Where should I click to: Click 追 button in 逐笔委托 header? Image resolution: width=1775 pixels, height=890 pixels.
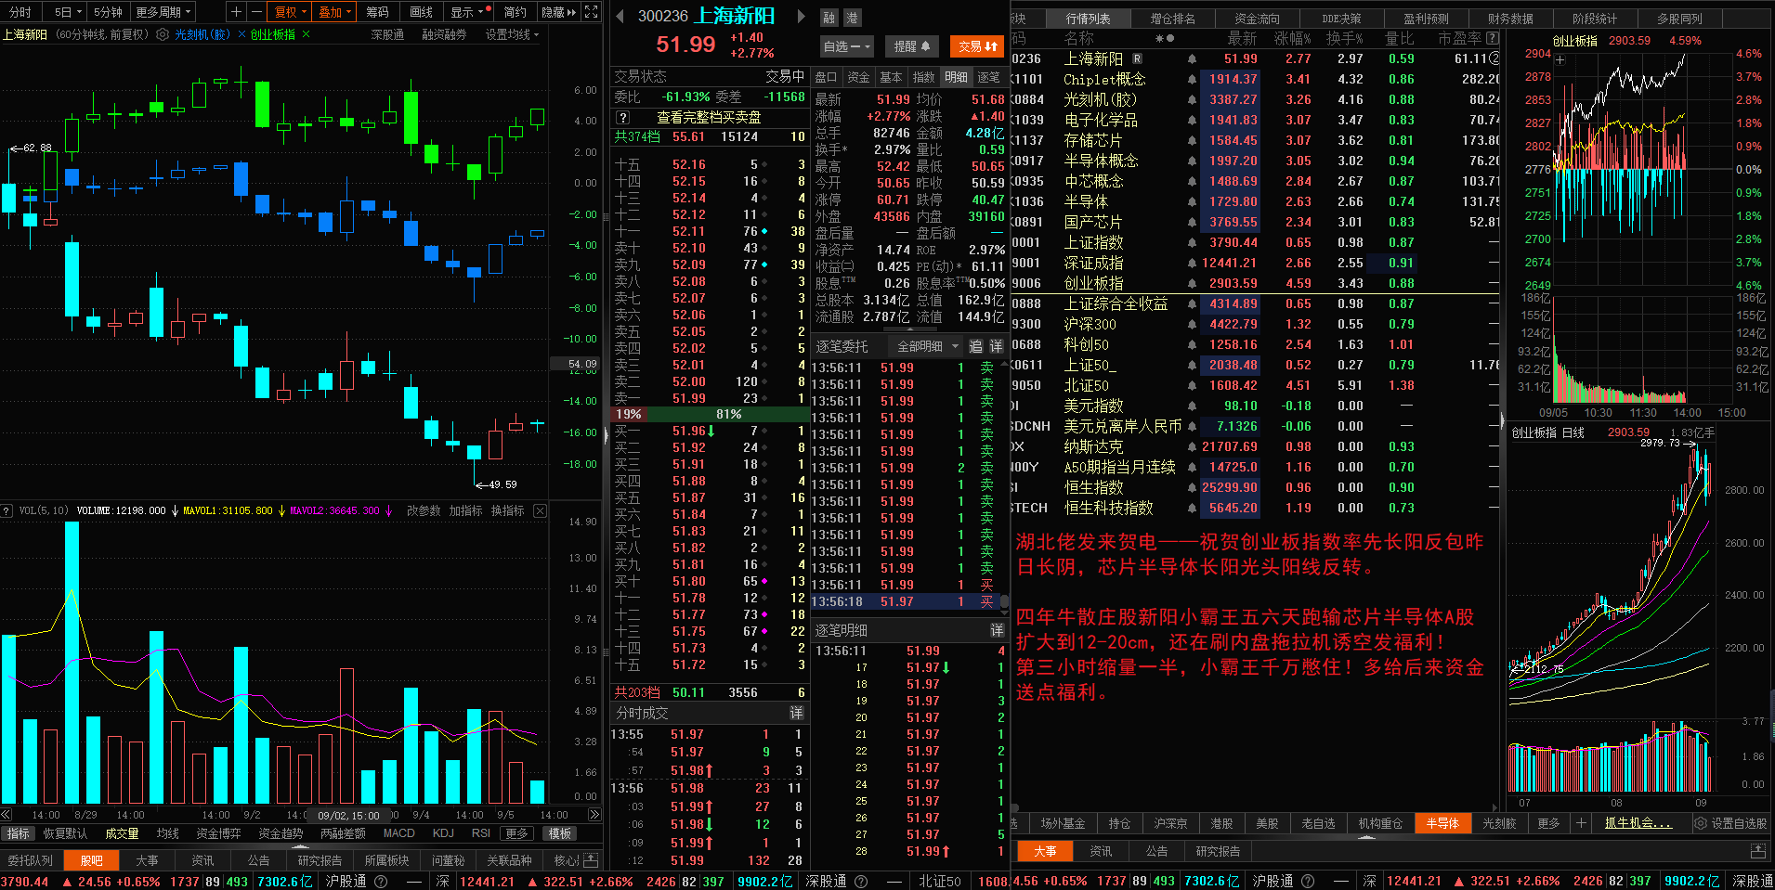(976, 346)
